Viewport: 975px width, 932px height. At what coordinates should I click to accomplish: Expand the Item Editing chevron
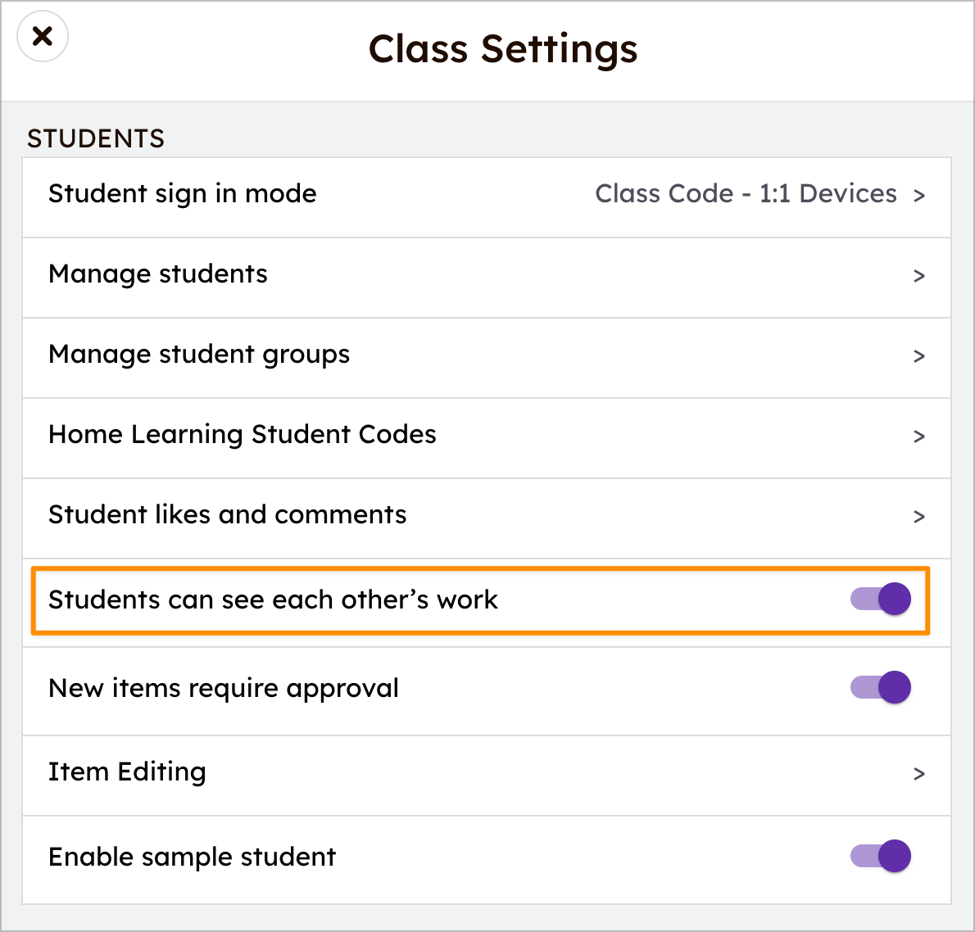tap(919, 774)
